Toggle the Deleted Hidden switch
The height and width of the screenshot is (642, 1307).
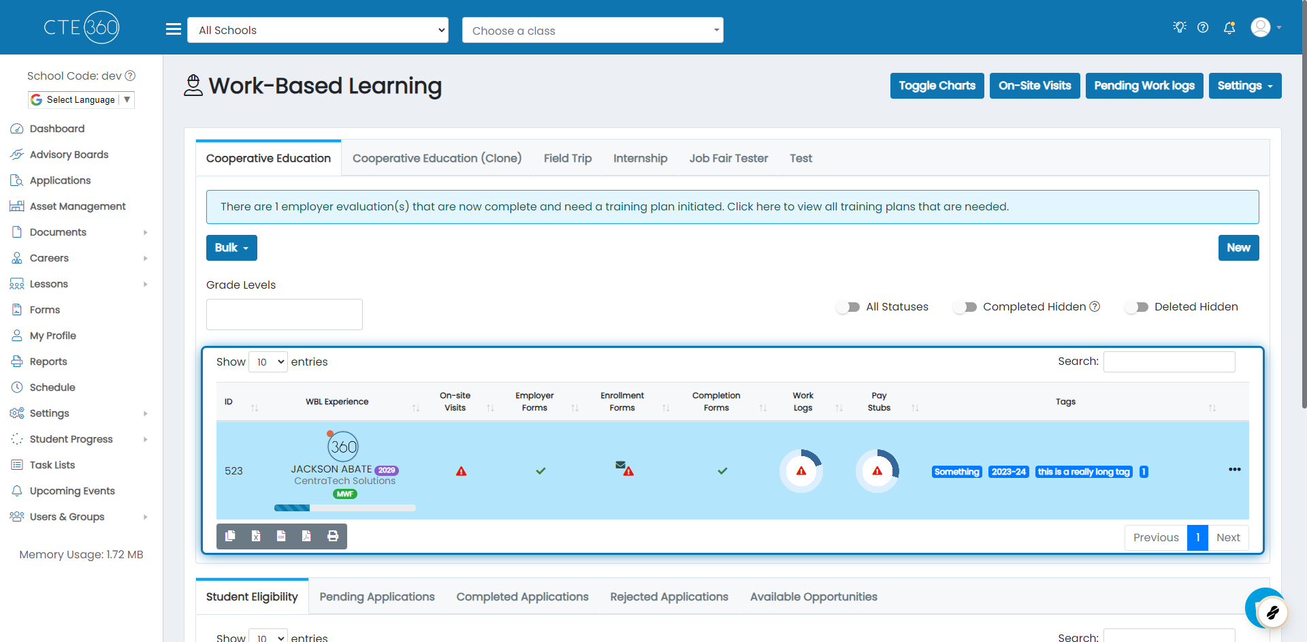click(x=1137, y=307)
